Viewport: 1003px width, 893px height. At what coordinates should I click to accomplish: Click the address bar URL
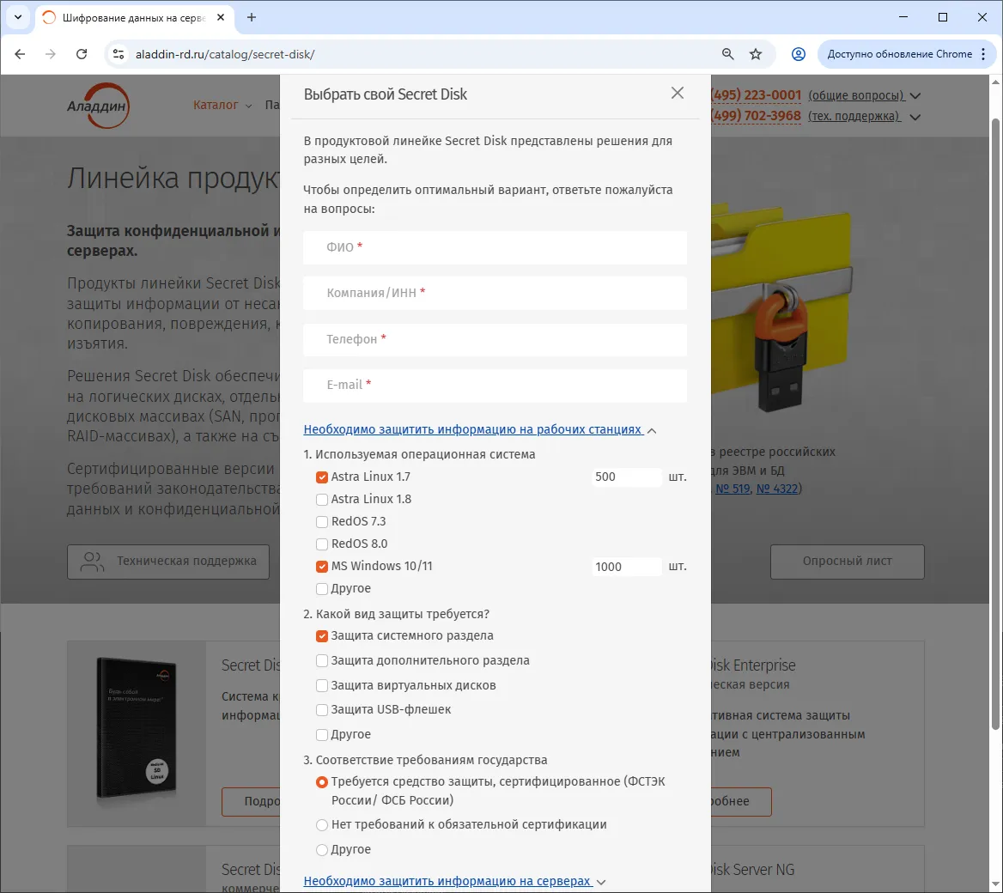pos(225,54)
